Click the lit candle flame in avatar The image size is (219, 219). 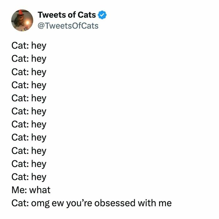coord(28,23)
